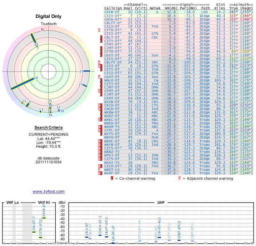The image size is (256, 246).
Task: Click the CHCH-DT marker in UHF chart
Action: [x=100, y=235]
